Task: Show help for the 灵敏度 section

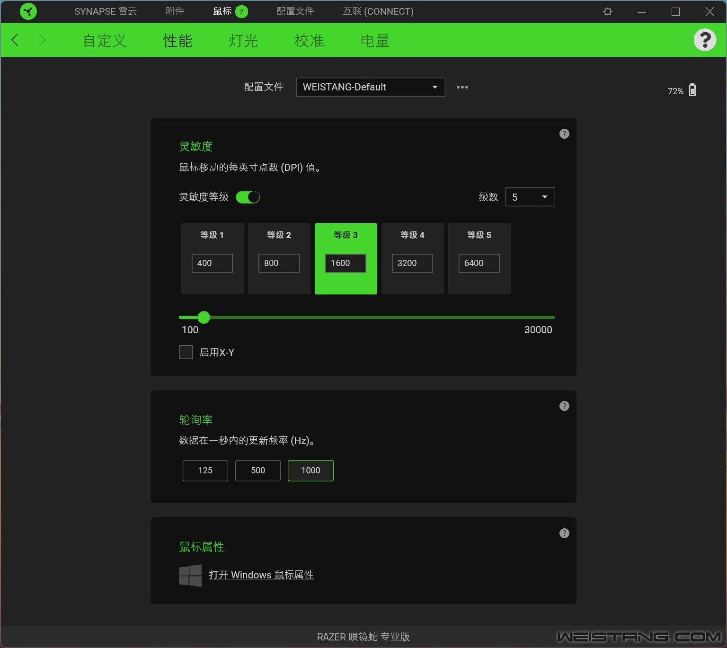Action: [564, 133]
